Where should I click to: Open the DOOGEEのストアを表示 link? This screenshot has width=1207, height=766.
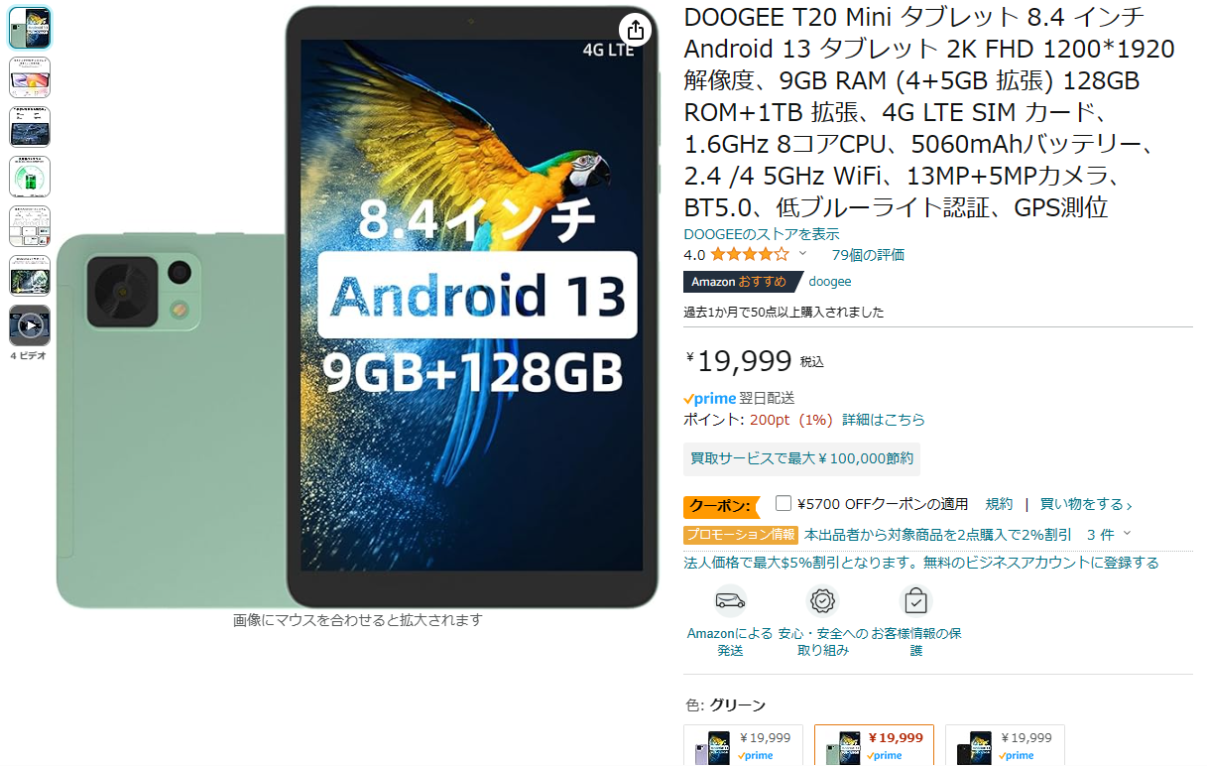pos(762,234)
